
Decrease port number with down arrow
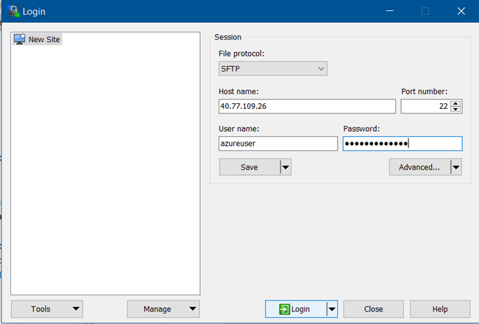455,110
